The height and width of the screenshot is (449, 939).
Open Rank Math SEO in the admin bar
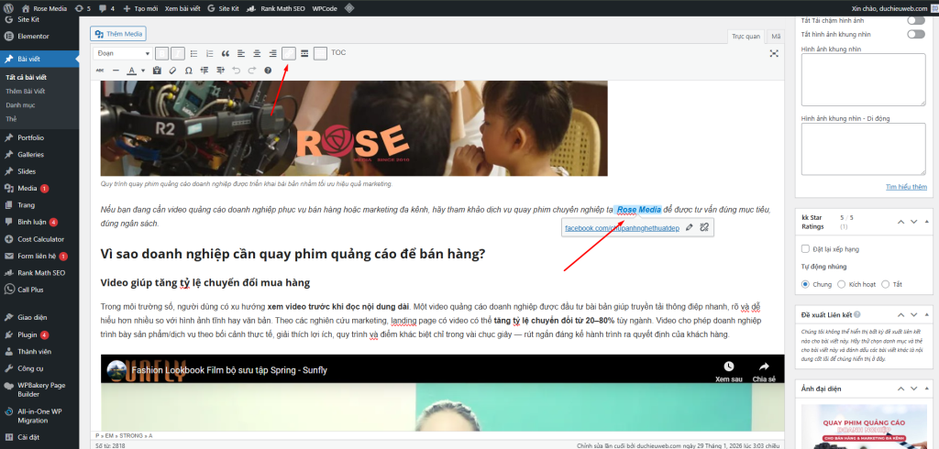click(275, 8)
